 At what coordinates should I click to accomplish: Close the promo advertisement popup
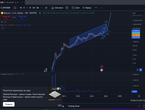point(60,89)
